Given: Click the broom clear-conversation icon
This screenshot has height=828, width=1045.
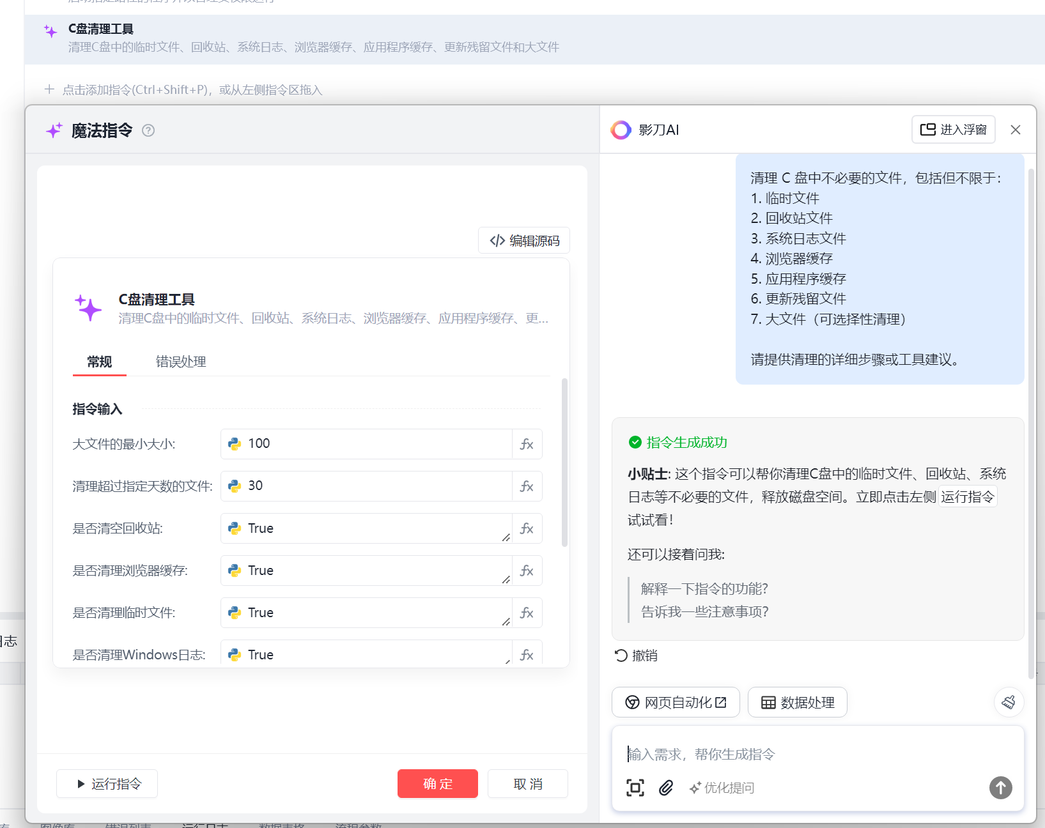Looking at the screenshot, I should click(1009, 702).
